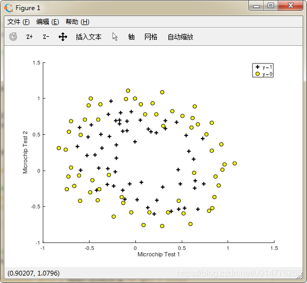Click the 1.5 tick label on the y-axis
The image size is (307, 283).
click(x=36, y=63)
